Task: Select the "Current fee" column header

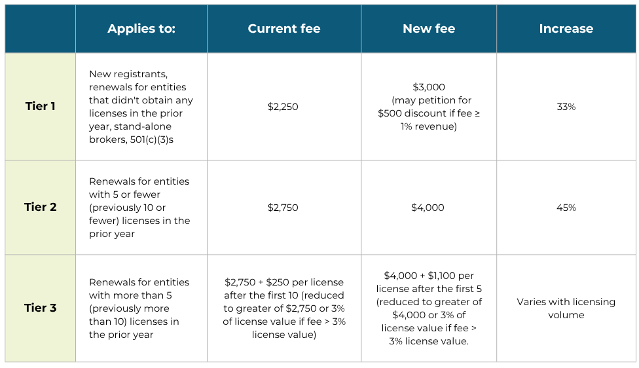Action: click(284, 29)
